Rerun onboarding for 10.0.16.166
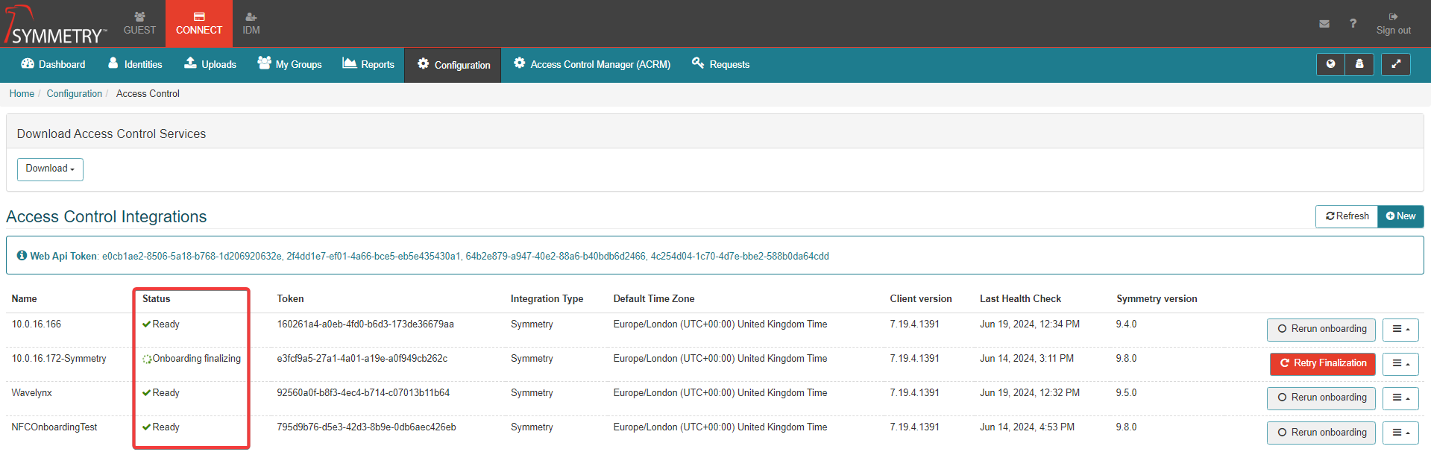 tap(1321, 329)
